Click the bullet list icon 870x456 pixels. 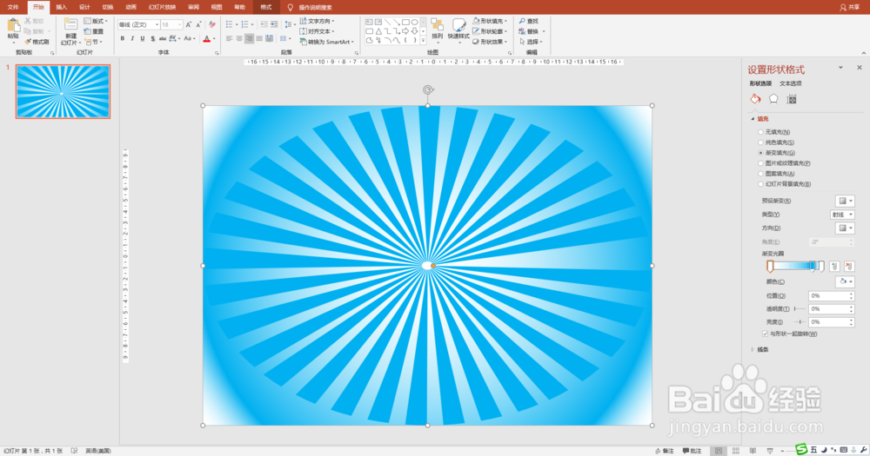(229, 24)
